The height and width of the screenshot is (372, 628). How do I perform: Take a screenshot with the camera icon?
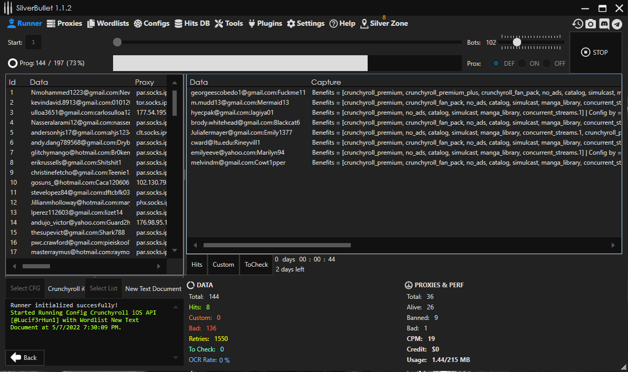[x=591, y=24]
